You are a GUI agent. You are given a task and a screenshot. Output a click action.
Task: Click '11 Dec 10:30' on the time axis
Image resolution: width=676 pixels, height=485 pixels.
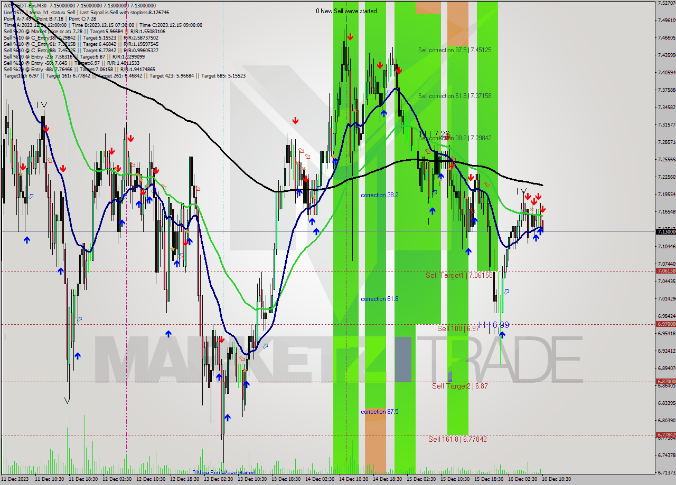click(x=50, y=479)
